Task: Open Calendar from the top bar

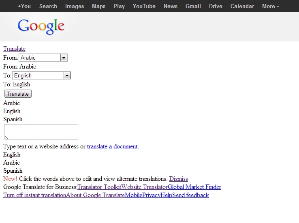Action: click(x=242, y=6)
